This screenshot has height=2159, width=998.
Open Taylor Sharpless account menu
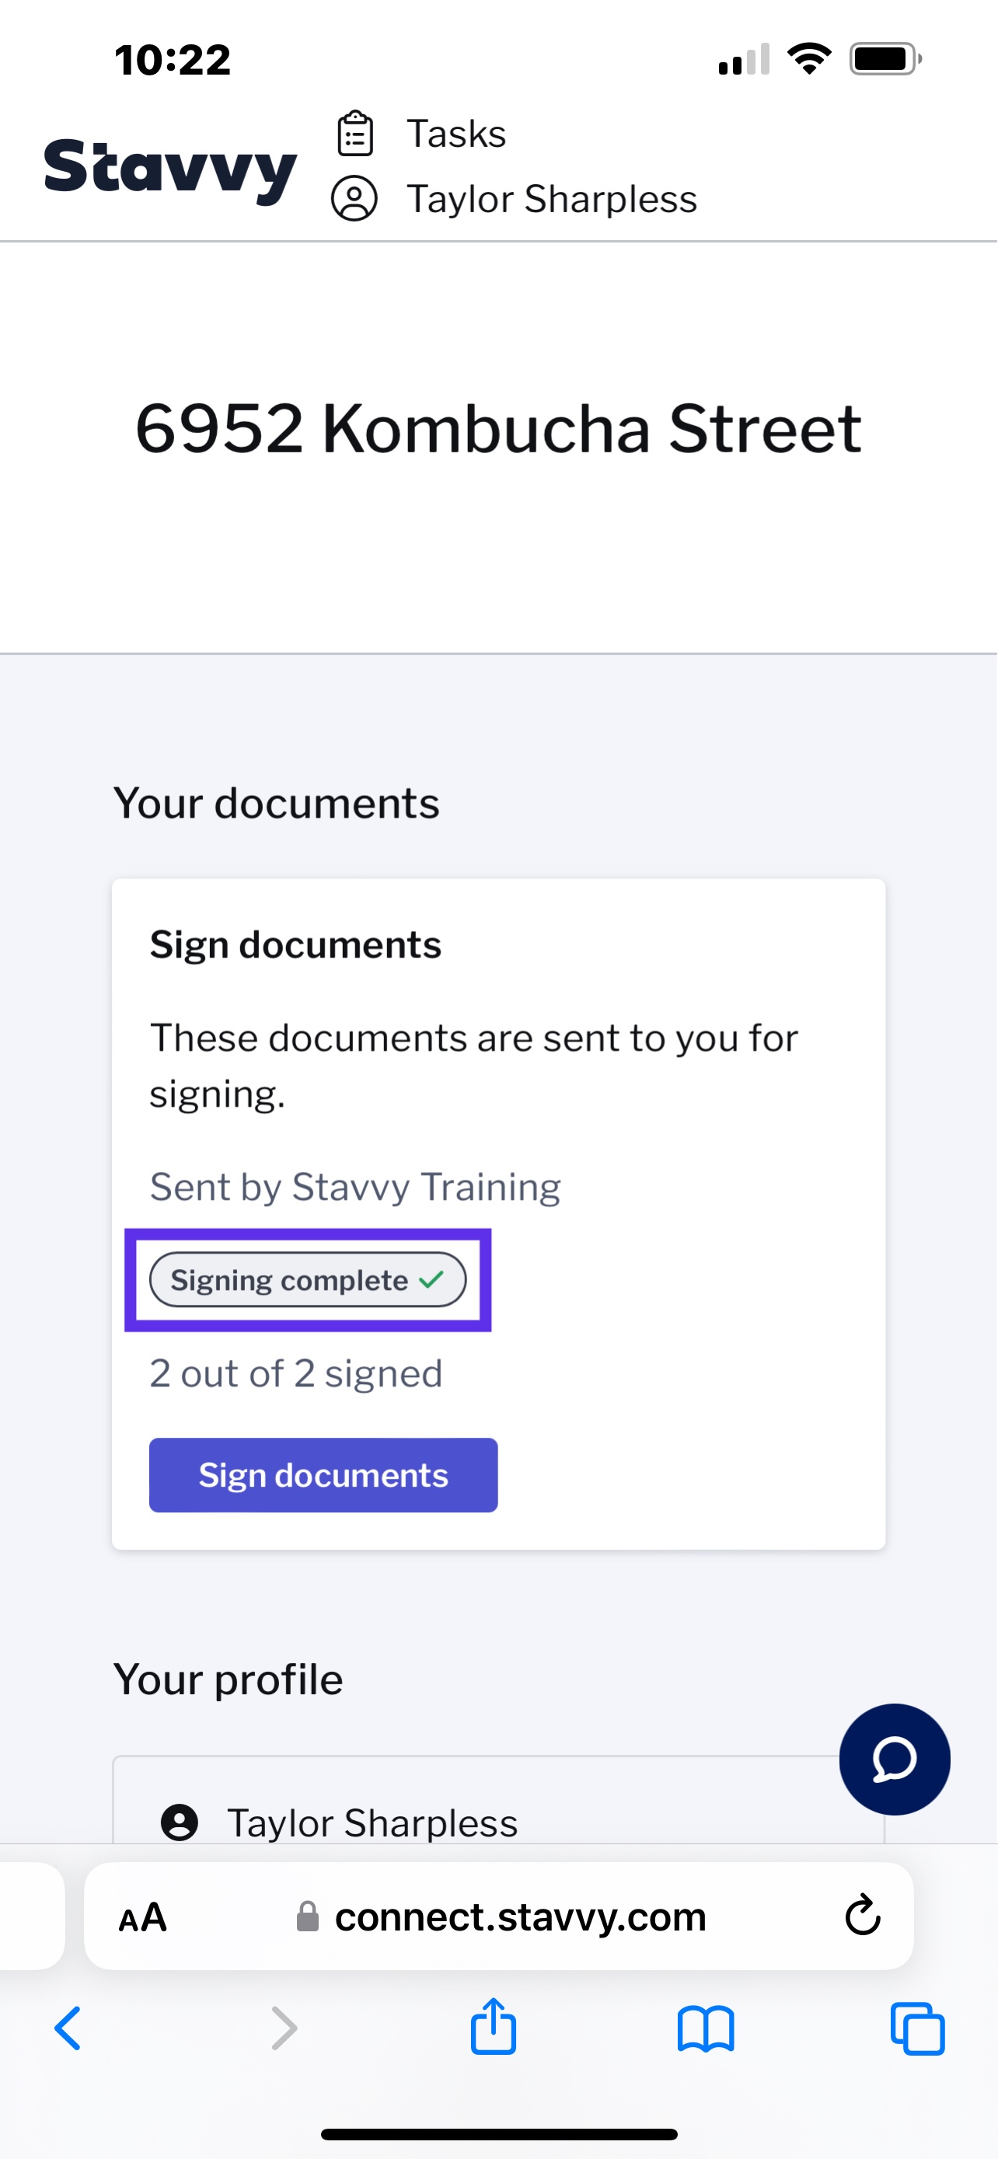click(x=551, y=199)
